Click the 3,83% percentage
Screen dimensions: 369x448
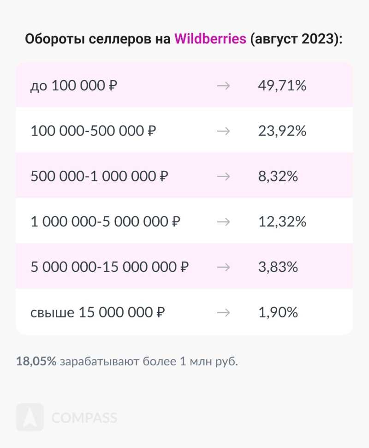[278, 267]
